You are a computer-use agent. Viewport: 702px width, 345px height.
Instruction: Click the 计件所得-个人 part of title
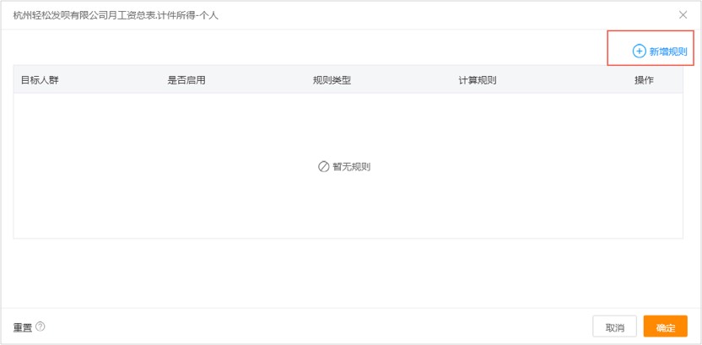coord(200,16)
